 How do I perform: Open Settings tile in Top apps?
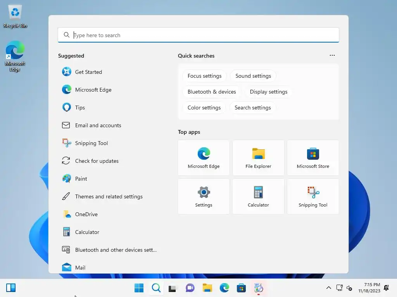[204, 196]
